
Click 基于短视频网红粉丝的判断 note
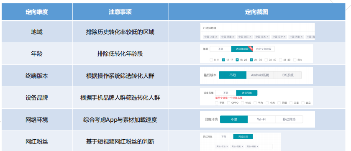(x=120, y=141)
